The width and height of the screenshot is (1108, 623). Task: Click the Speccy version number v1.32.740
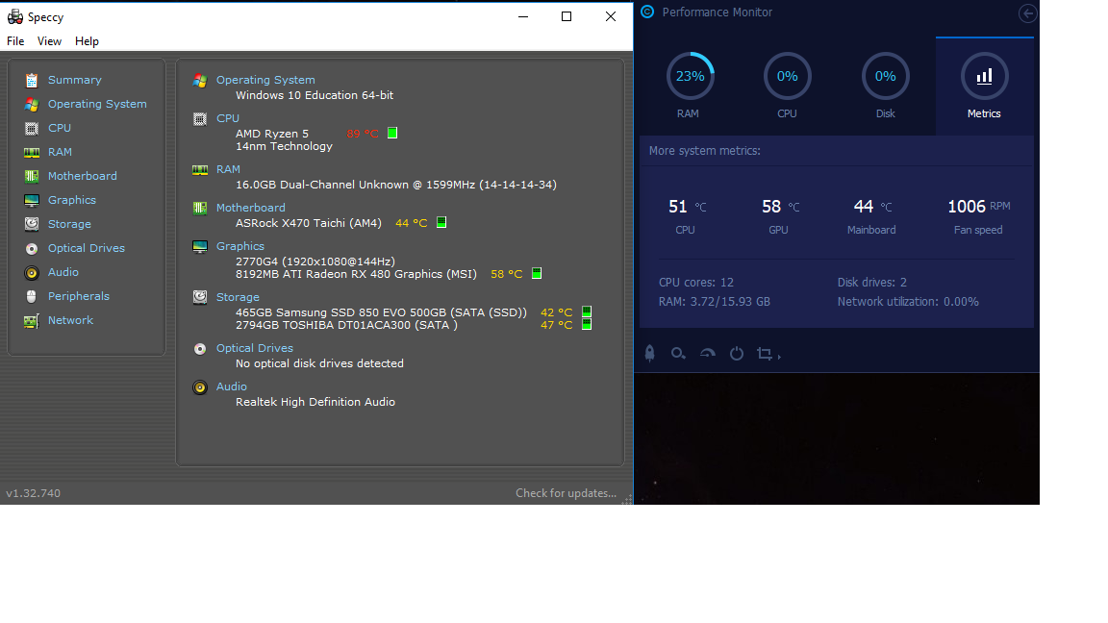point(34,493)
